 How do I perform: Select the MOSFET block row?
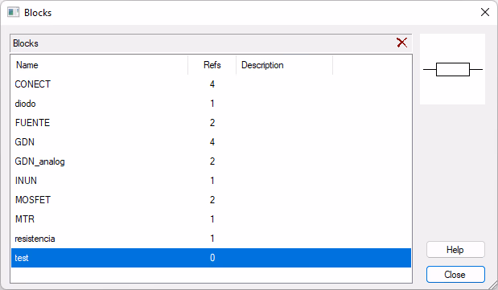(212, 200)
